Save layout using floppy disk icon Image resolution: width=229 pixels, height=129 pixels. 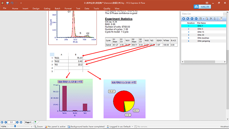8,3
